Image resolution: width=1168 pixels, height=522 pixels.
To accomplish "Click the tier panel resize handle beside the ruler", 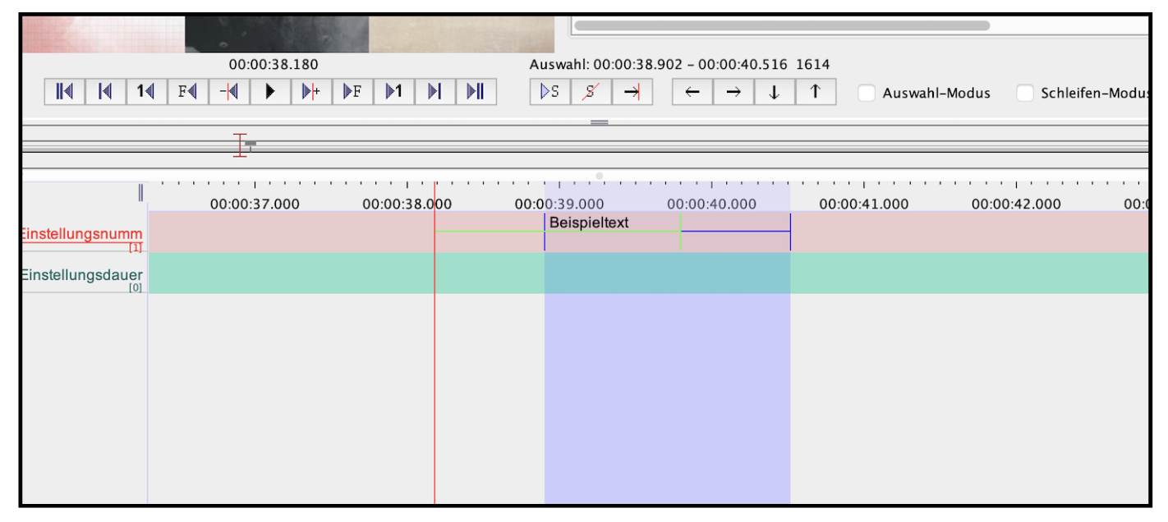I will 140,193.
